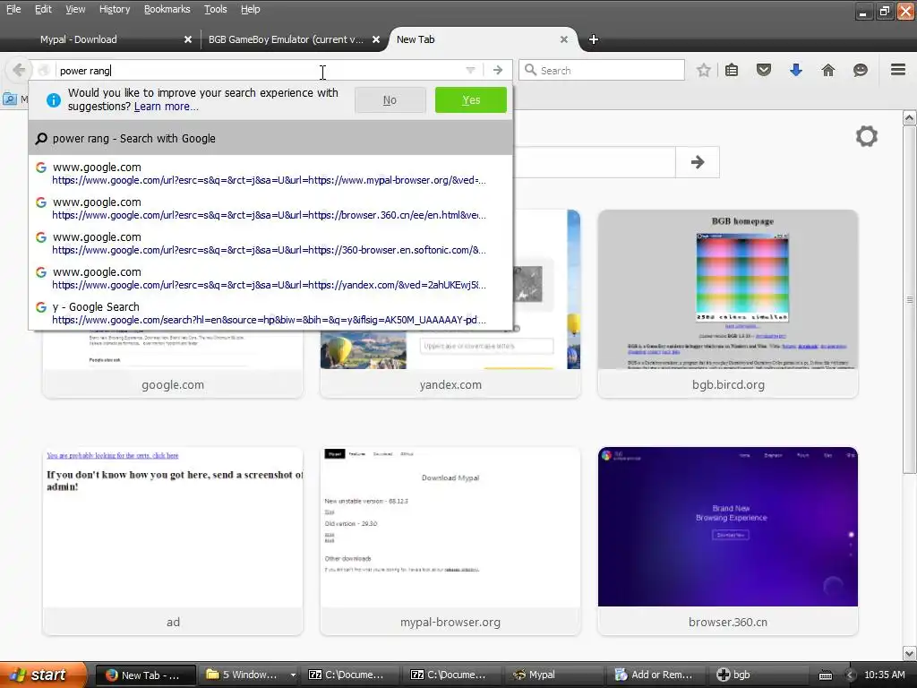Open the Help menu

(251, 9)
